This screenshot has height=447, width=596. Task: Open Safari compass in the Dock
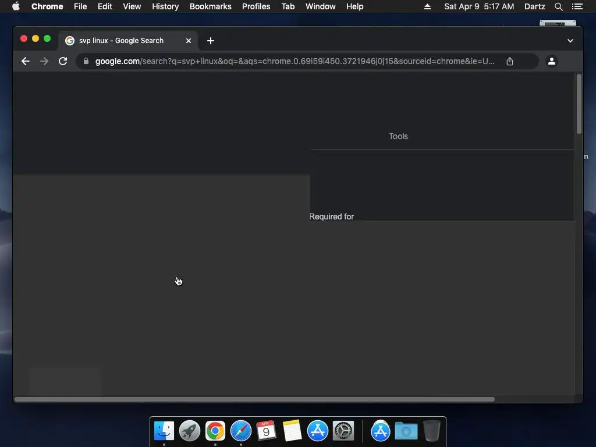tap(241, 431)
